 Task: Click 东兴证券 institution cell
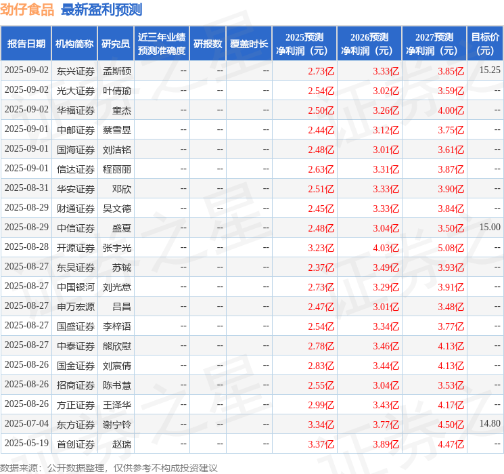[76, 71]
